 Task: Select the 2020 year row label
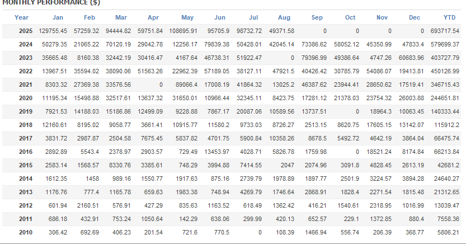(26, 98)
